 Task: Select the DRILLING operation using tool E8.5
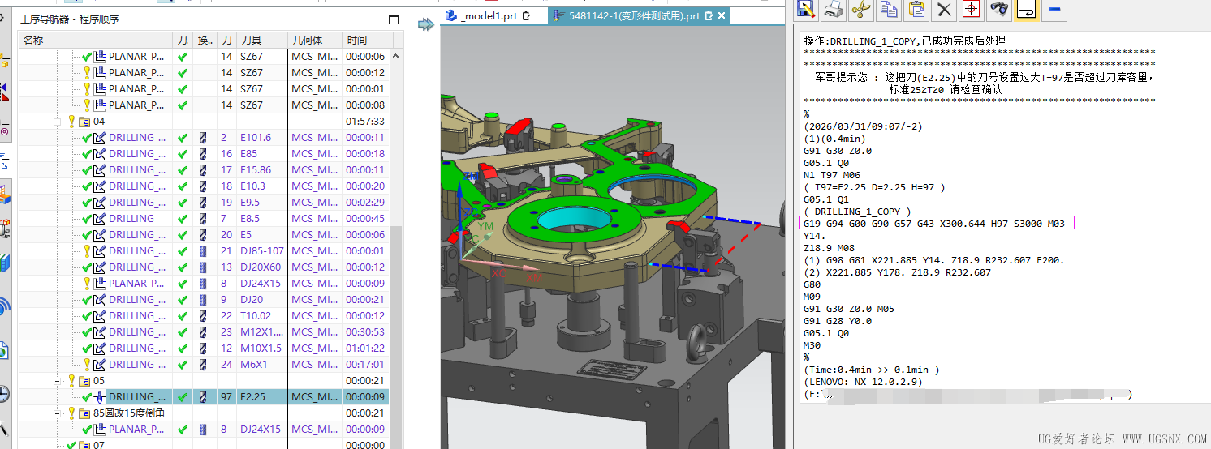pos(131,219)
